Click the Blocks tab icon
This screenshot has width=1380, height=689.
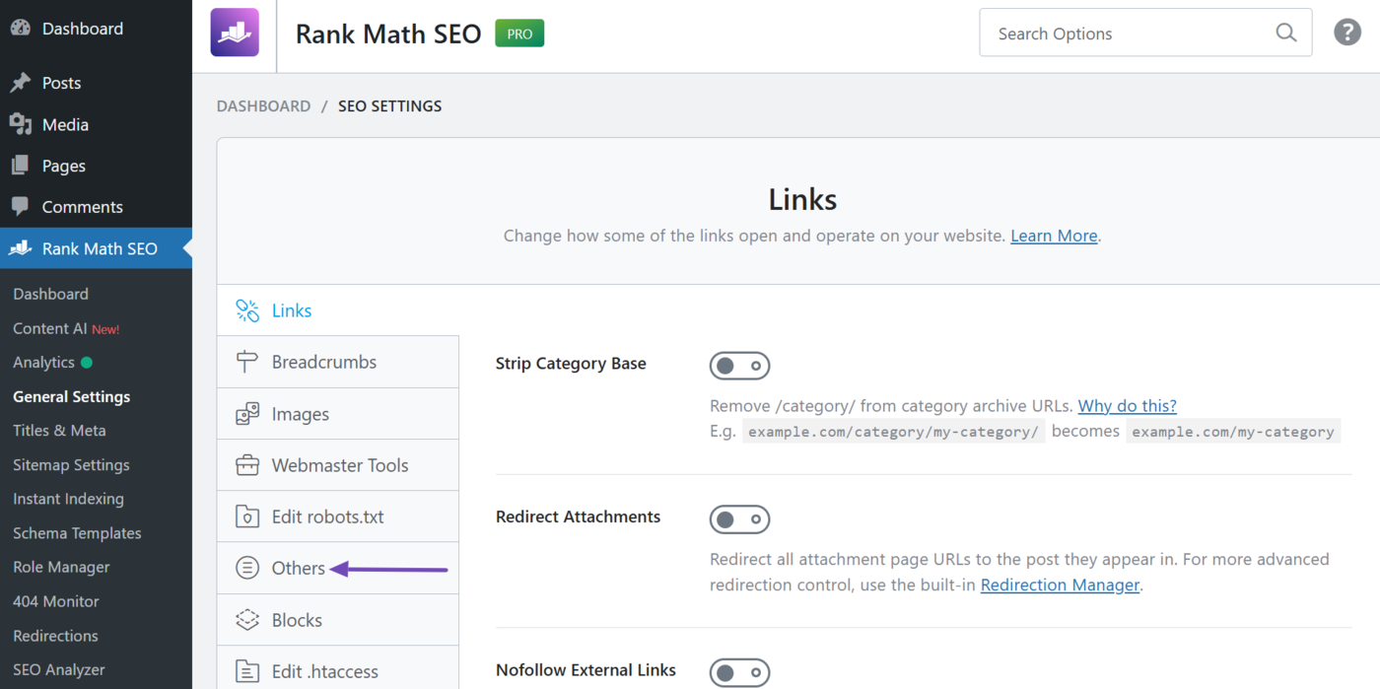[x=247, y=620]
